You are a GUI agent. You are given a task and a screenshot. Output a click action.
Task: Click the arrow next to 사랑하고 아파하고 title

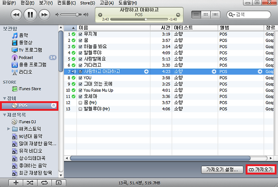pos(146,72)
